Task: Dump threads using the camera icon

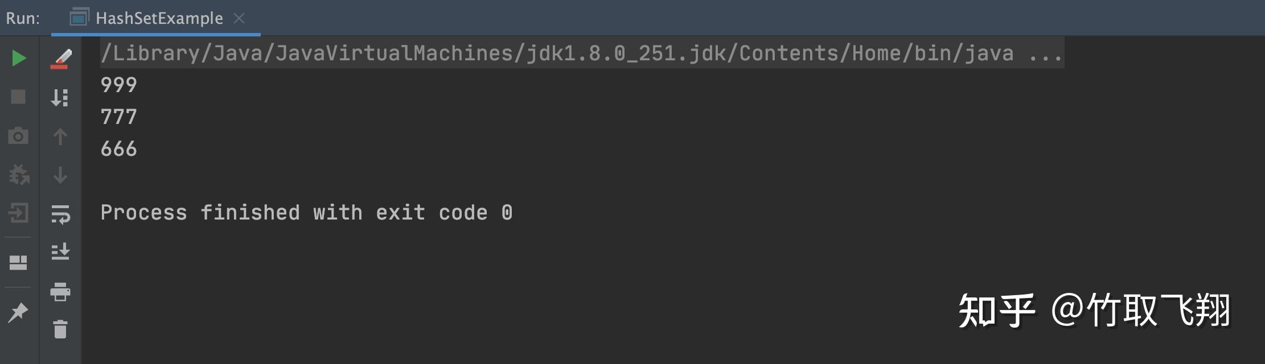Action: [18, 136]
